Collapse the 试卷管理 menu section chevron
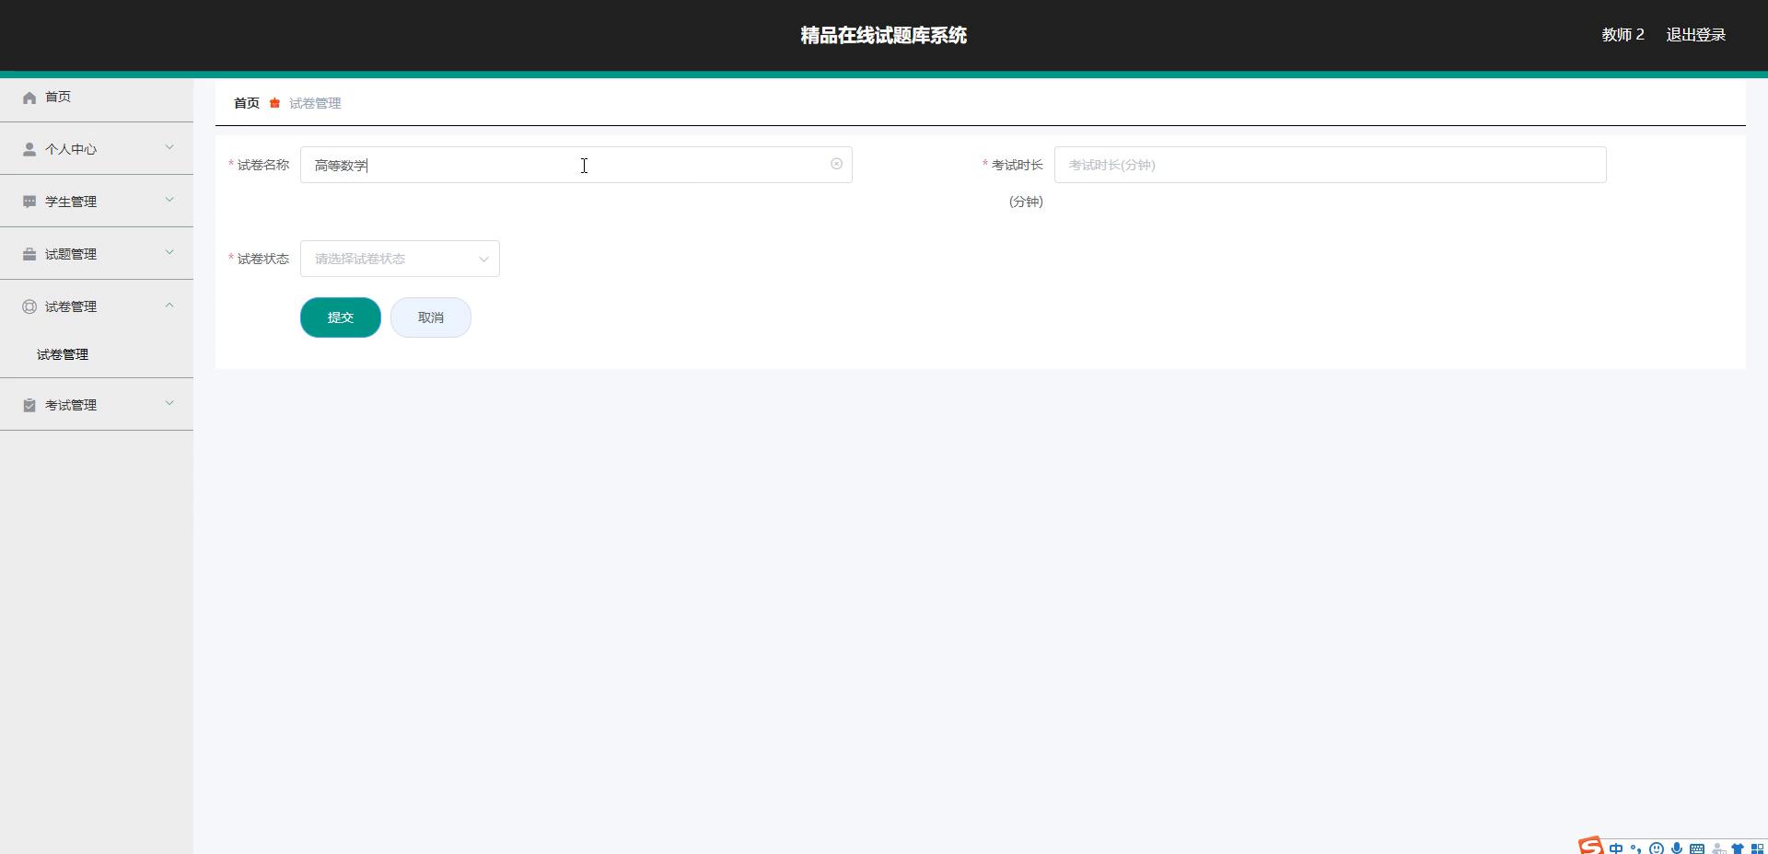The width and height of the screenshot is (1768, 854). point(169,306)
